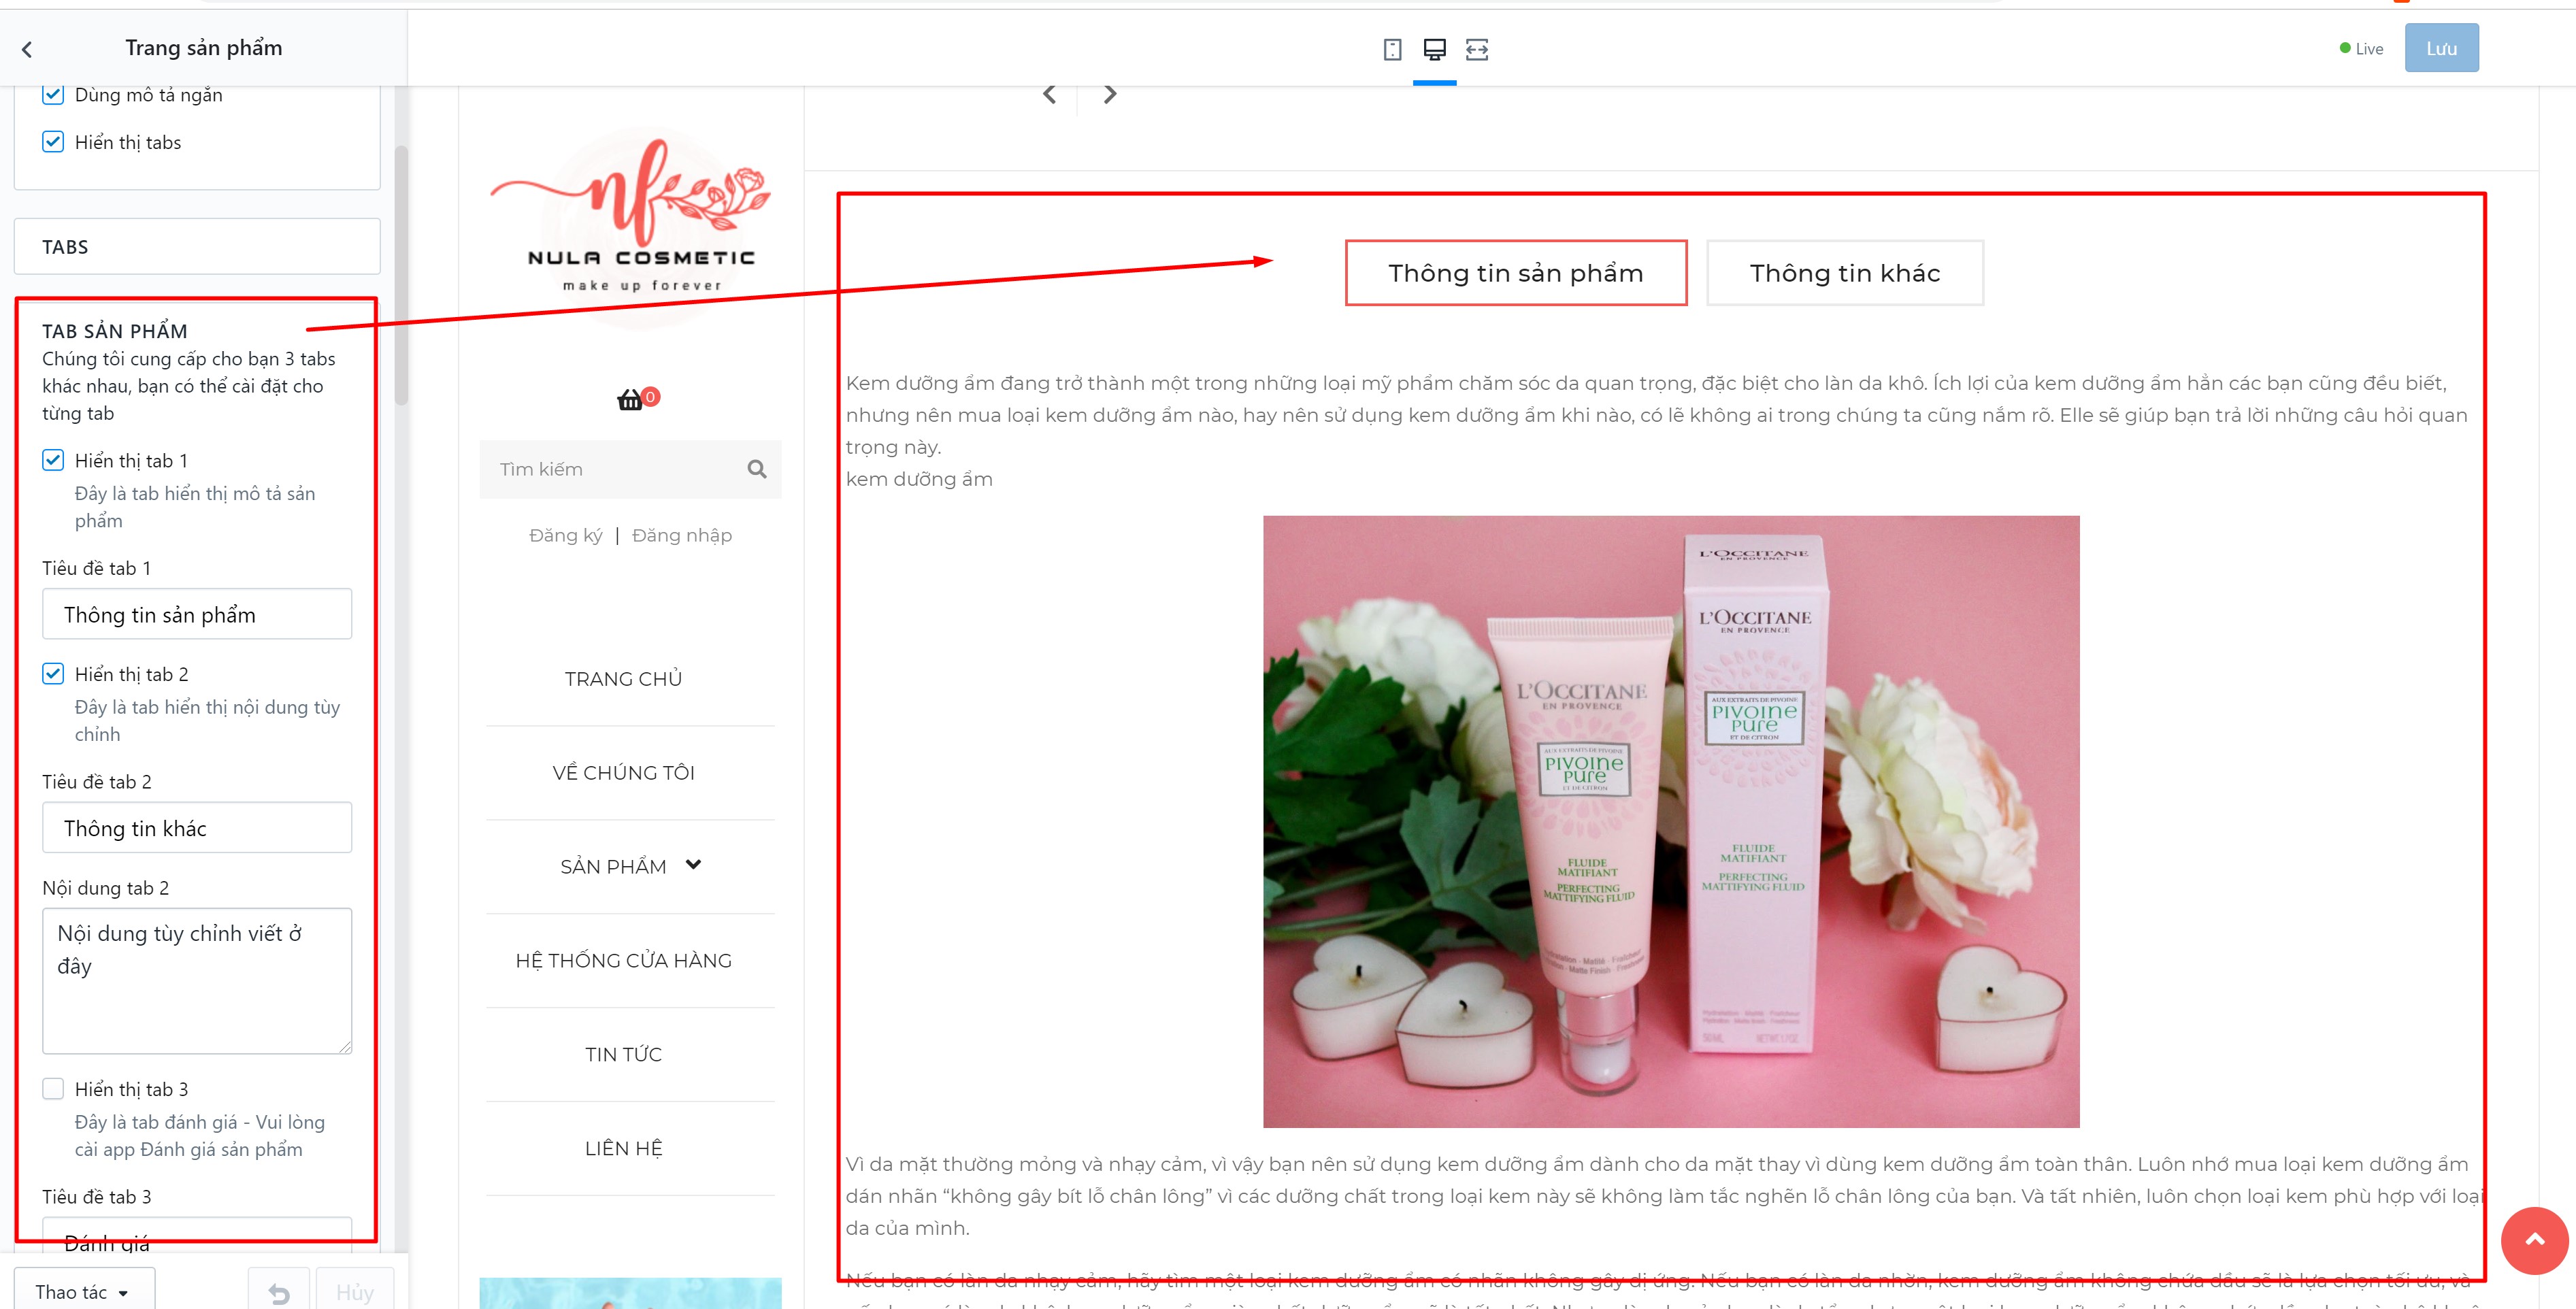Open TRANG CHỦ menu item
2576x1309 pixels.
(623, 679)
